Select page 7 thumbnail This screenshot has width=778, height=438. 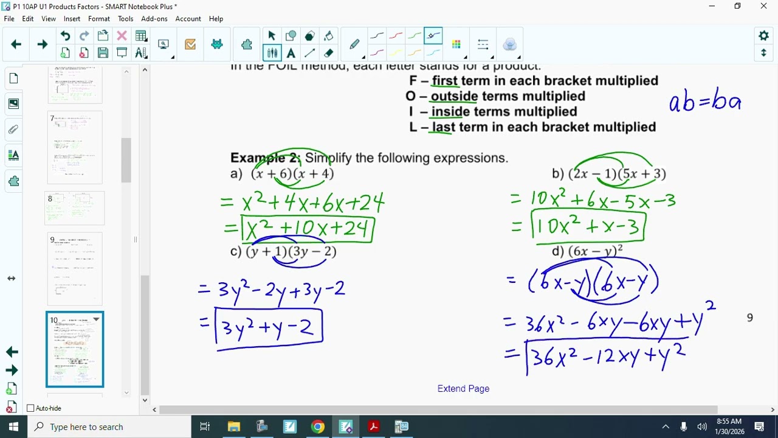point(75,148)
